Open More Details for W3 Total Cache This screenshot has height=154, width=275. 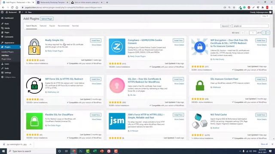point(262,119)
